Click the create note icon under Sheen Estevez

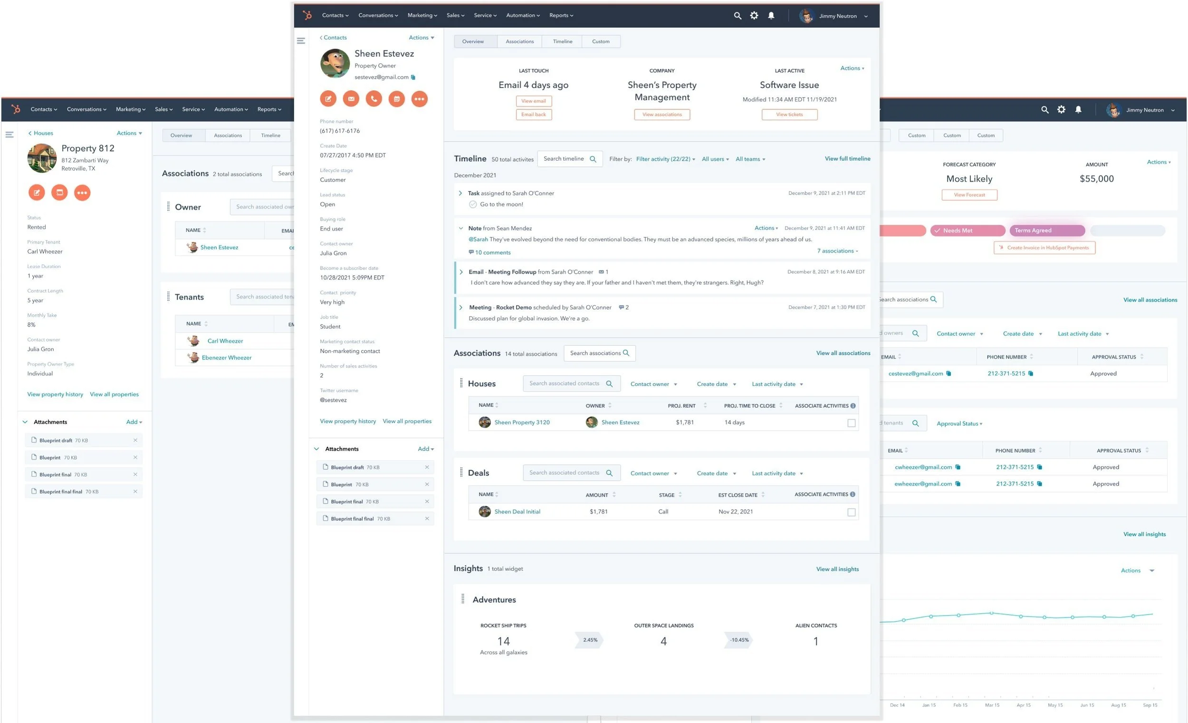point(328,99)
